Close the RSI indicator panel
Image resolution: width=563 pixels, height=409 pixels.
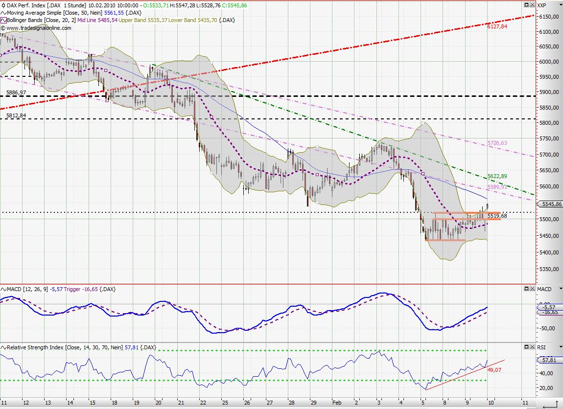tap(533, 346)
